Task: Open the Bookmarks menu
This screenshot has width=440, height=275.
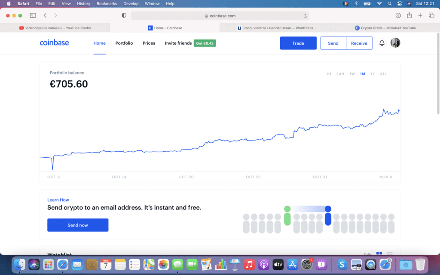Action: coord(107,3)
